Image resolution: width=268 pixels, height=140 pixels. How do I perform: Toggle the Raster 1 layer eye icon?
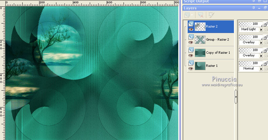click(x=191, y=69)
